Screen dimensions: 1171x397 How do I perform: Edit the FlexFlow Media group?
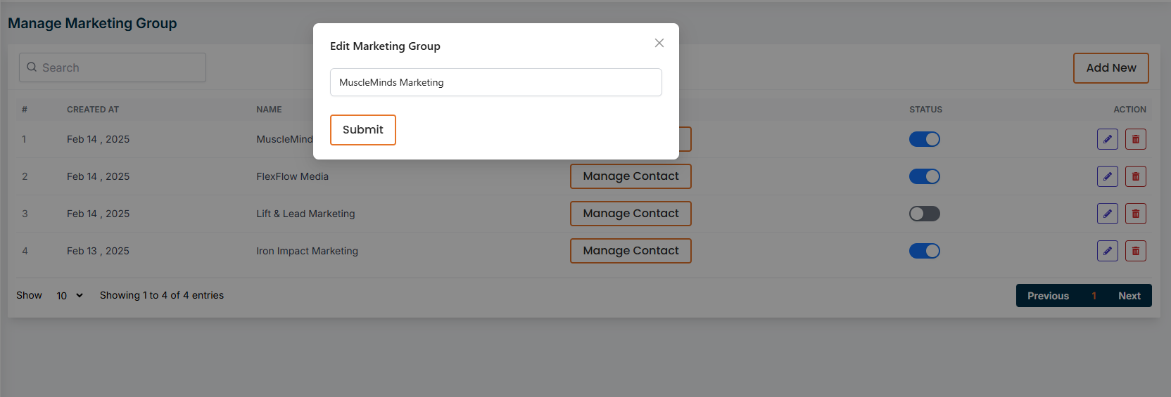pyautogui.click(x=1107, y=176)
